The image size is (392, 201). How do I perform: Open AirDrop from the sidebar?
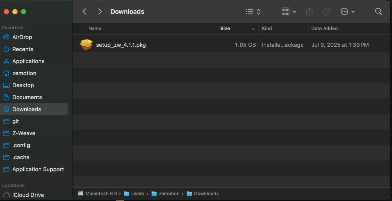(x=22, y=37)
